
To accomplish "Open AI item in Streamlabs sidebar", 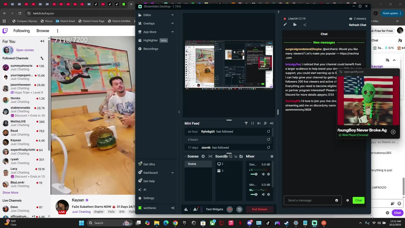I will (x=142, y=190).
